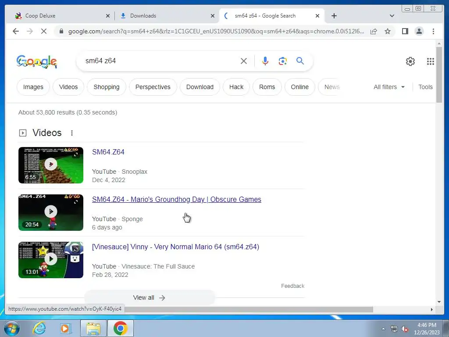Go back to the previous page
The height and width of the screenshot is (337, 449).
(x=16, y=31)
